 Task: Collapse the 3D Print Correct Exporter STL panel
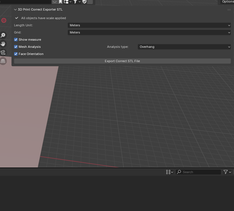tap(15, 9)
